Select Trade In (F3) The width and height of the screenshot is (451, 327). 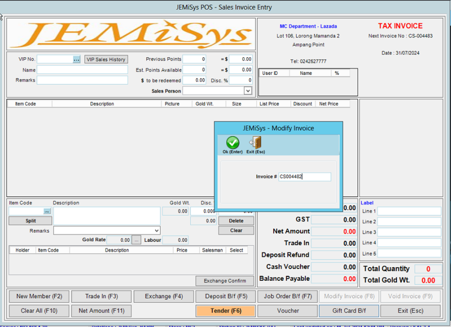(101, 296)
